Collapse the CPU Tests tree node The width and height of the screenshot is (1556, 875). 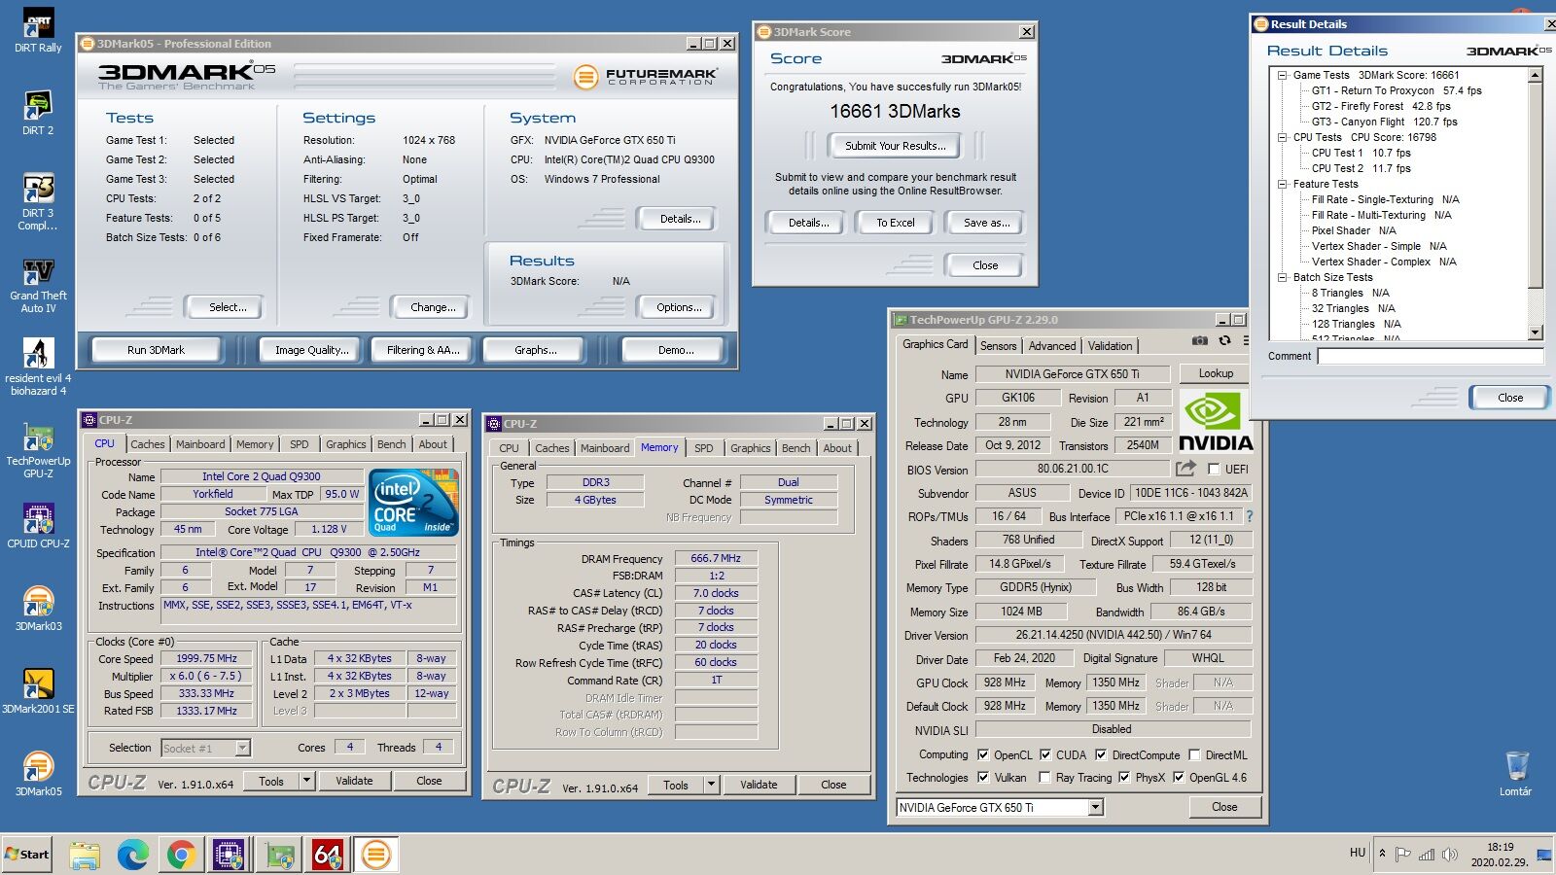pos(1283,137)
